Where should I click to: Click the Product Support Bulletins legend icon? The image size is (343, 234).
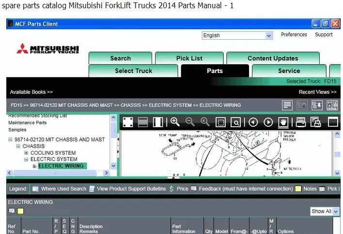pos(92,189)
